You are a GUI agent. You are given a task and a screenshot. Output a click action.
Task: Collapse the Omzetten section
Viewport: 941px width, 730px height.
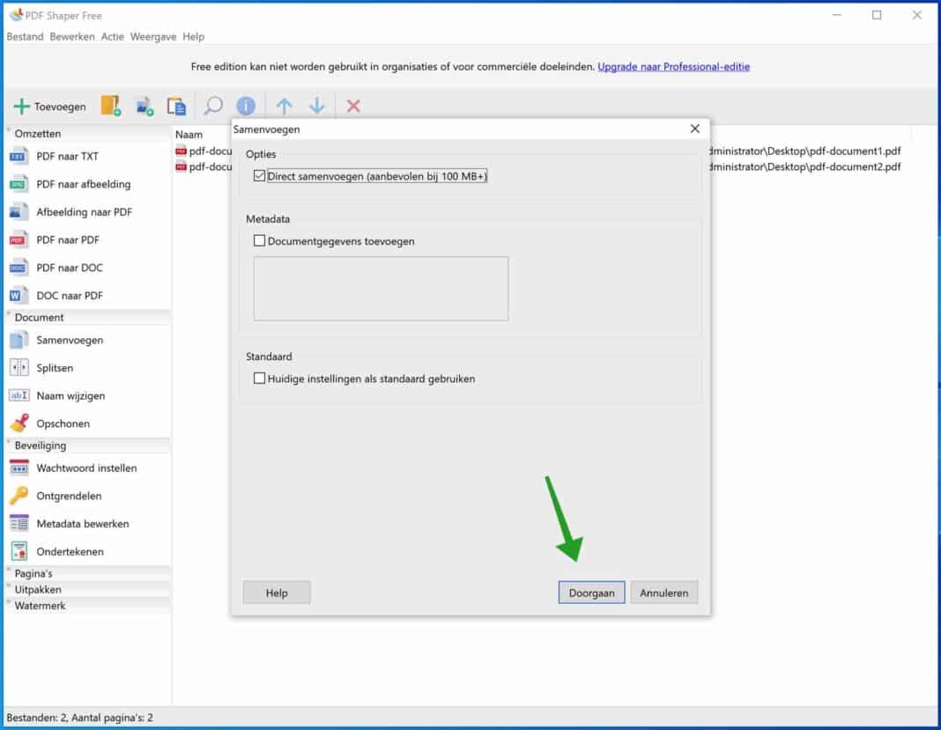point(87,134)
